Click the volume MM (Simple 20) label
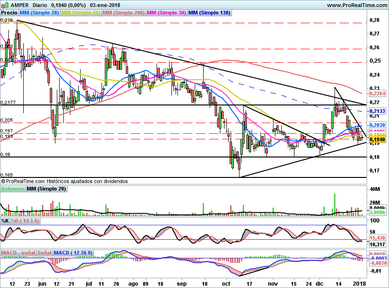 click(46, 189)
